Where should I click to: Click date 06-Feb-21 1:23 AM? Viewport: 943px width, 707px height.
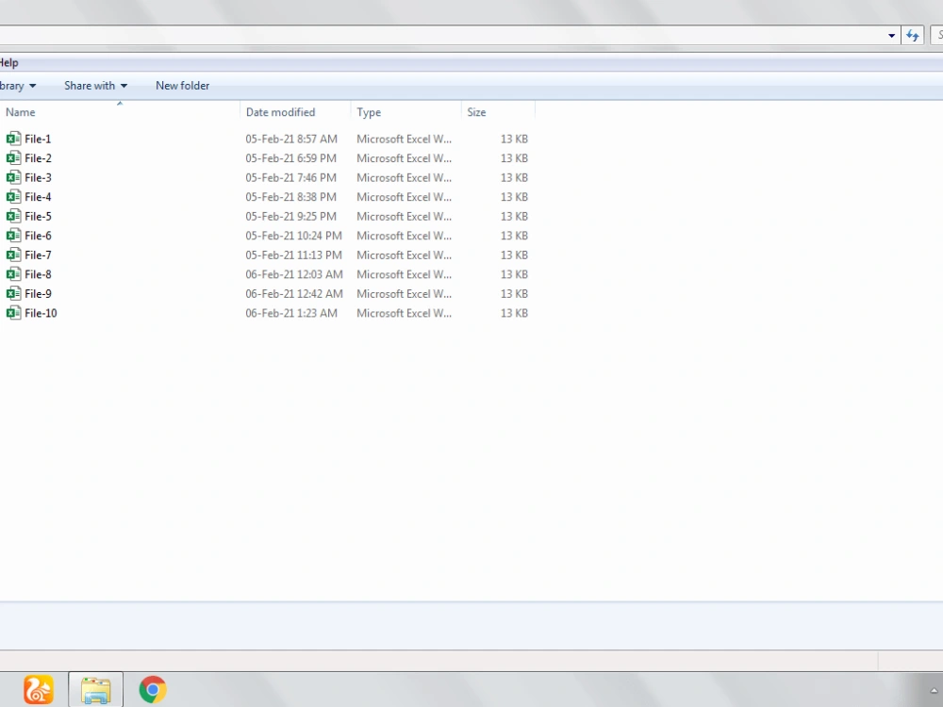click(291, 313)
